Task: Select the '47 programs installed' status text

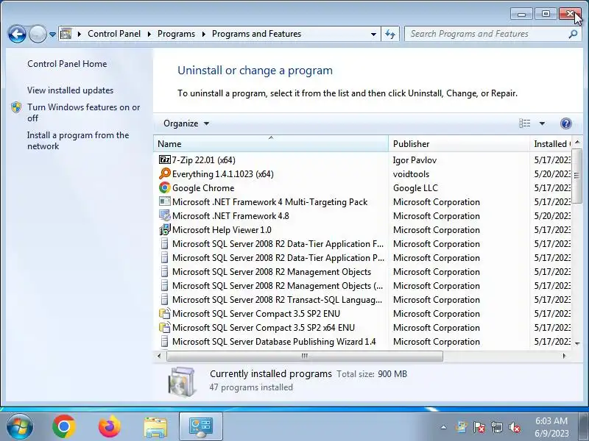Action: [251, 387]
